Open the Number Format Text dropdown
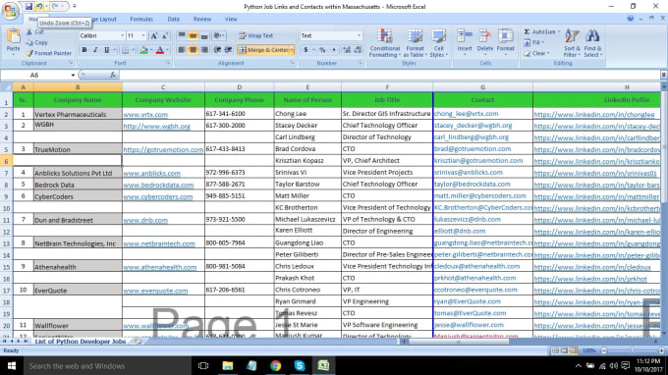The width and height of the screenshot is (668, 375). (x=359, y=35)
